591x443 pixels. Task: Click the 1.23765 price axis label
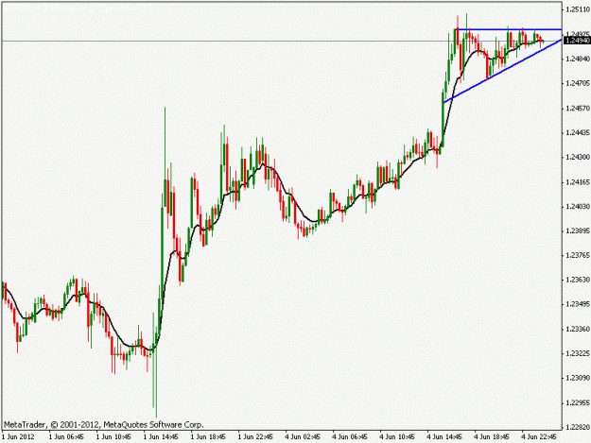click(578, 255)
